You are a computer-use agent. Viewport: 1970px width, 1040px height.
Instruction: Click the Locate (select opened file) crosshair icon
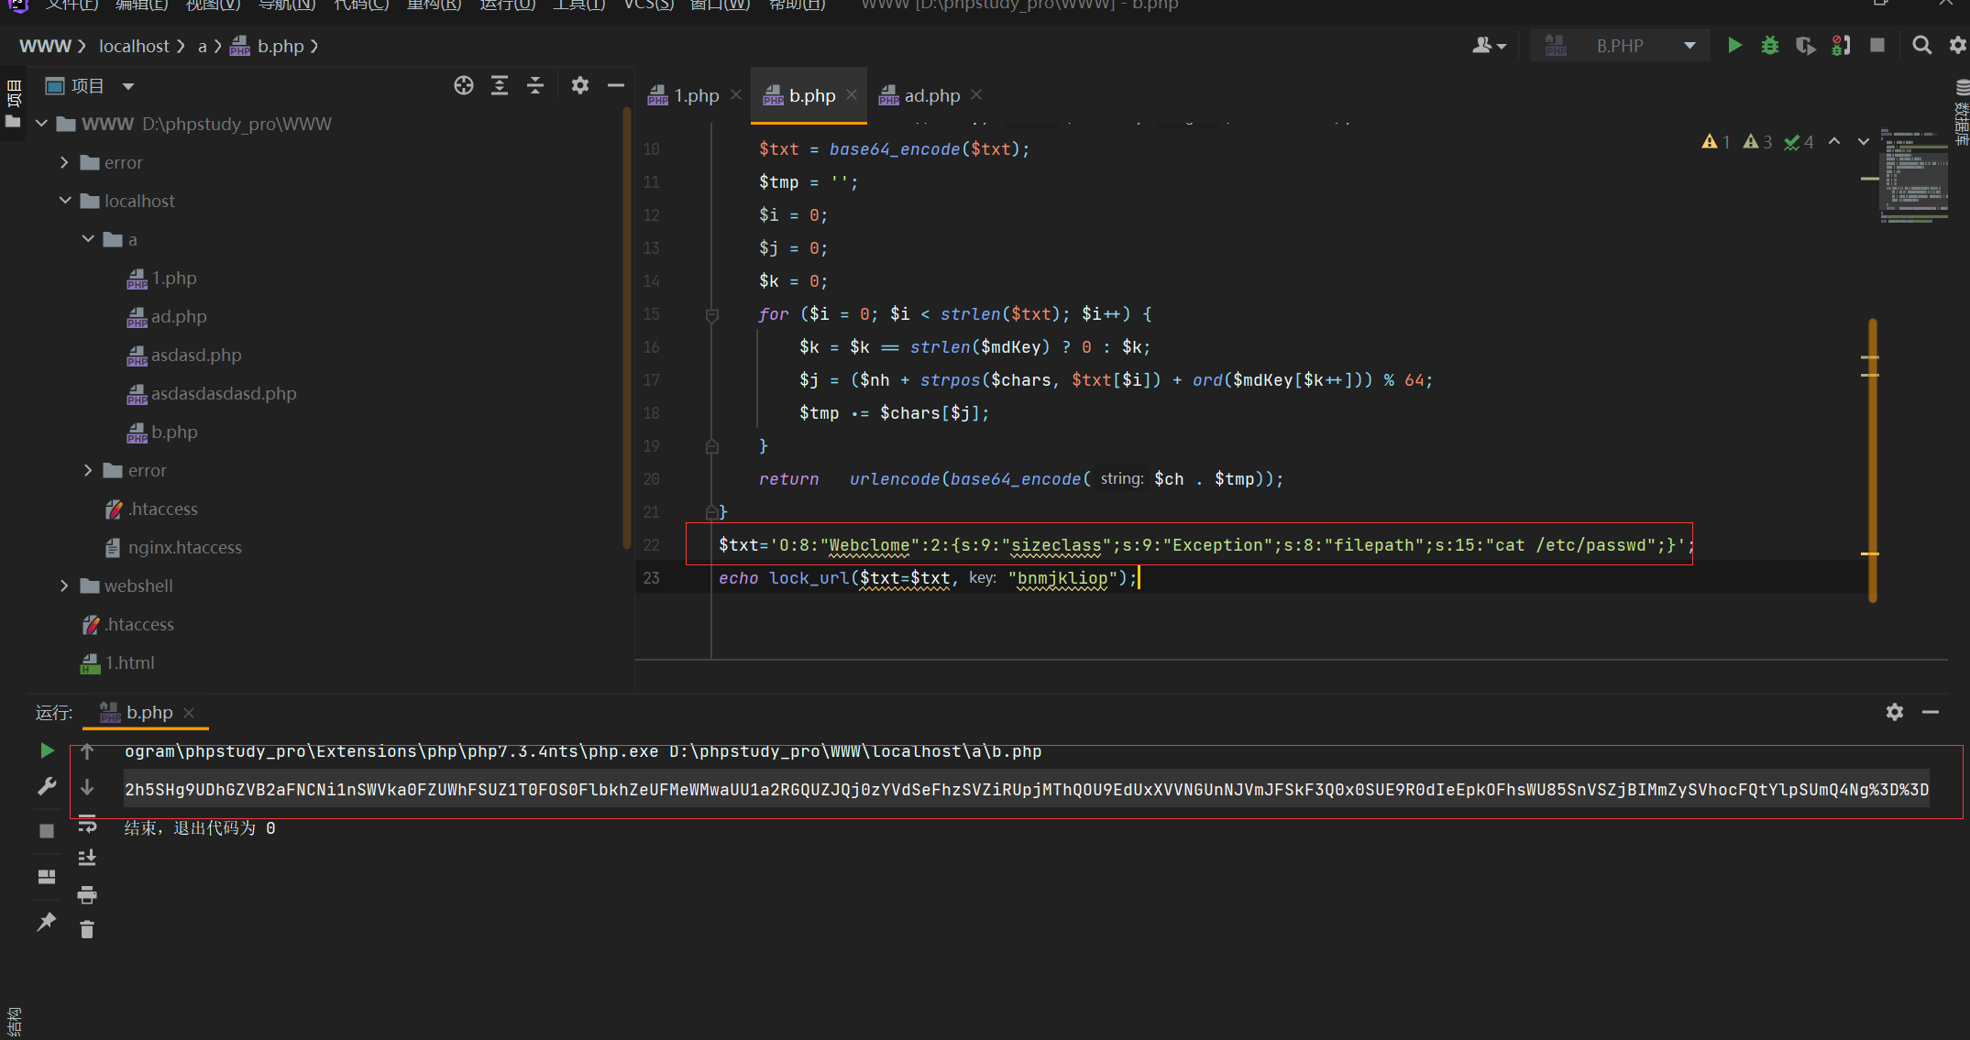click(x=464, y=86)
